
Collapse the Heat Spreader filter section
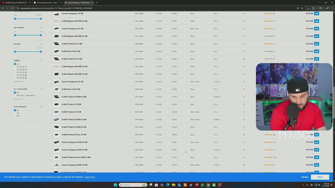41,107
